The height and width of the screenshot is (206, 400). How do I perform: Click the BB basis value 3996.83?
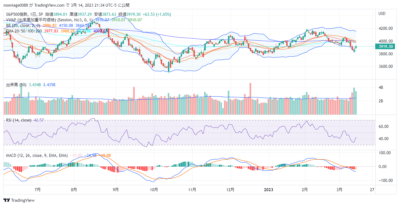pyautogui.click(x=50, y=25)
